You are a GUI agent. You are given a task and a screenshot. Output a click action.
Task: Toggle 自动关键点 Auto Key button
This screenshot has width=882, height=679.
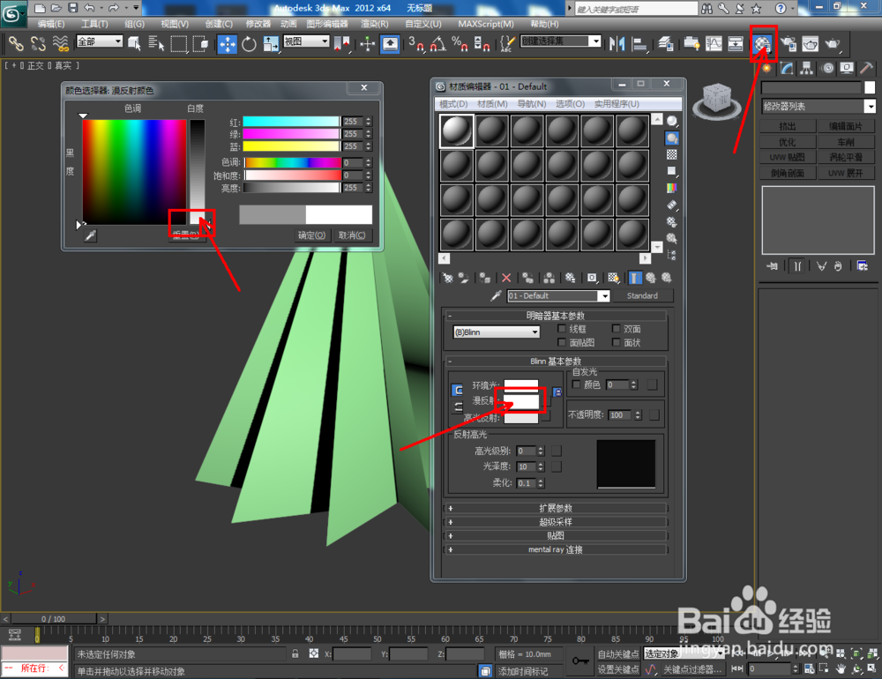[x=617, y=654]
